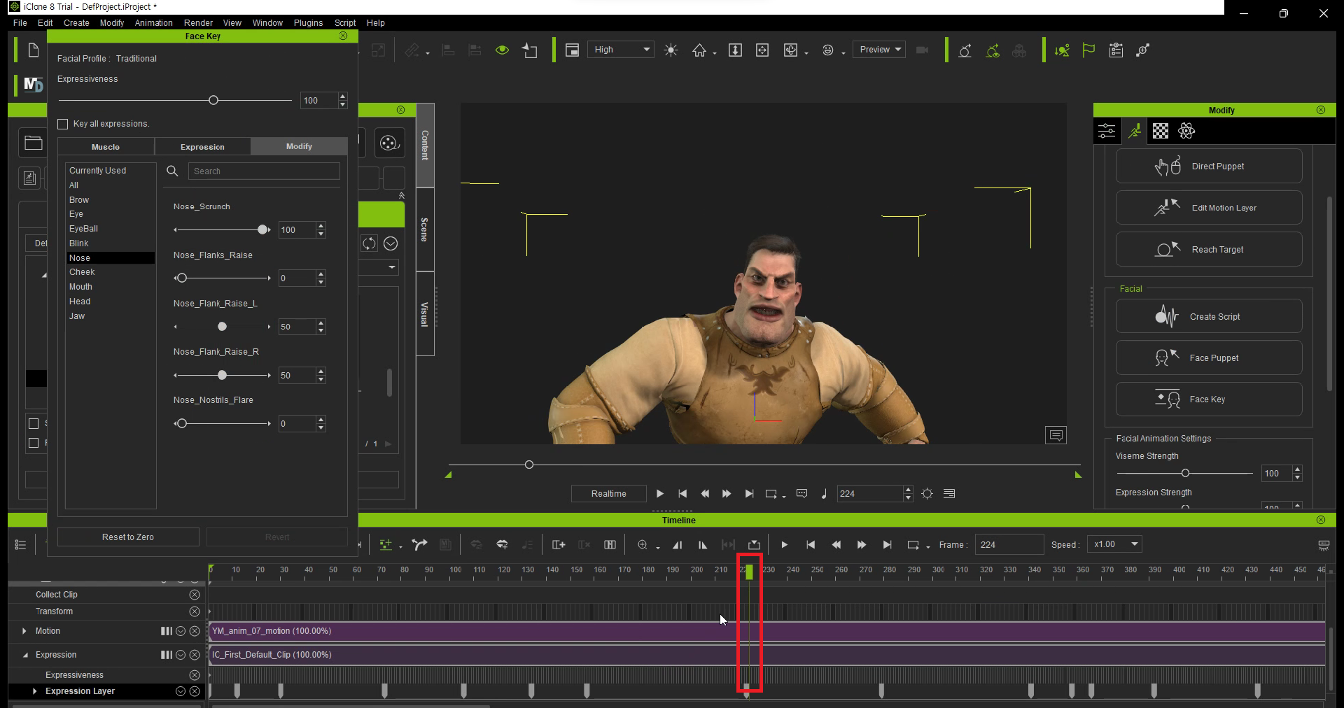Click the timeline Frame number field
Screen dimensions: 1344x708
(1009, 544)
